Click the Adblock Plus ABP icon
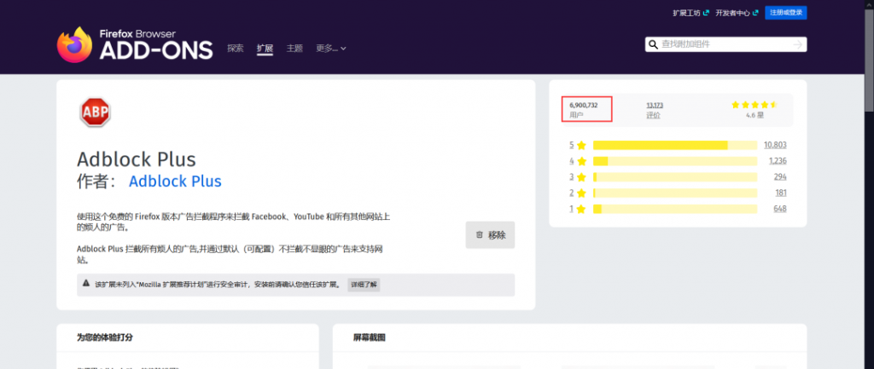Image resolution: width=874 pixels, height=369 pixels. (x=96, y=112)
